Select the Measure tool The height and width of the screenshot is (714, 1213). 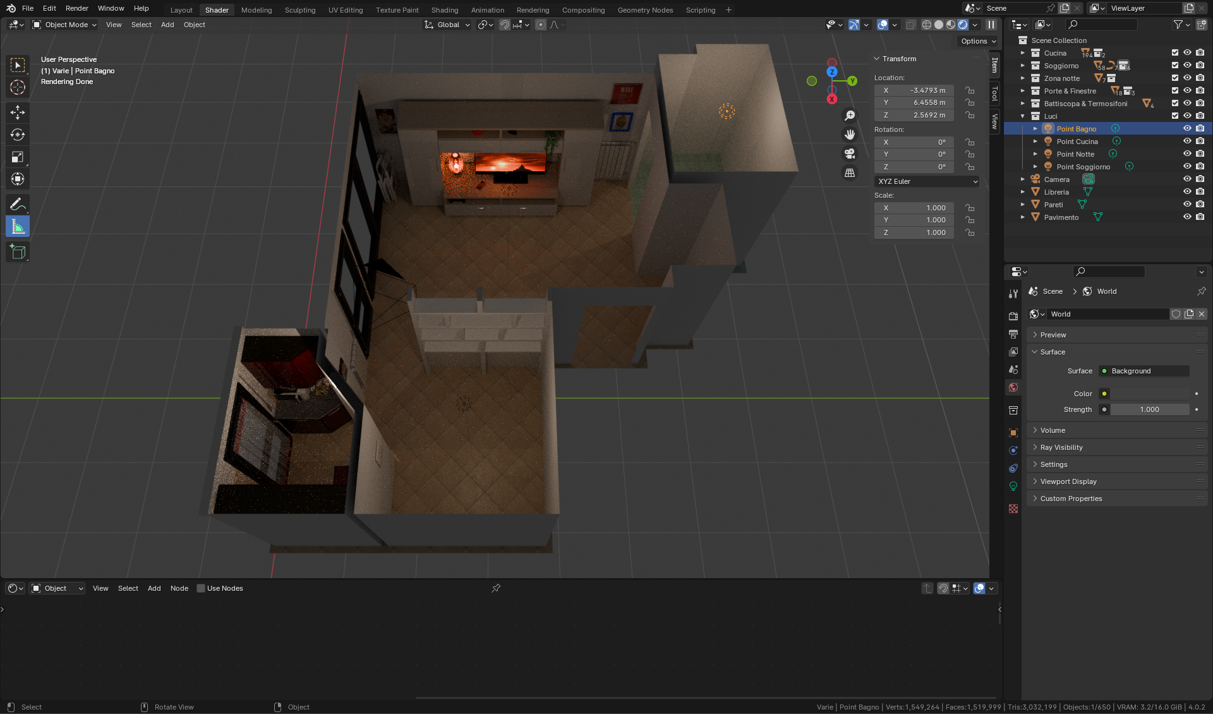tap(18, 226)
